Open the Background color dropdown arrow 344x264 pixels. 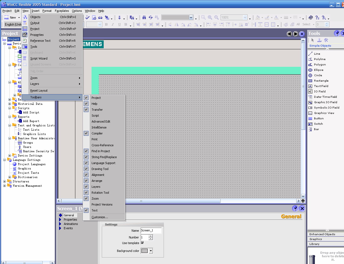tap(151, 251)
